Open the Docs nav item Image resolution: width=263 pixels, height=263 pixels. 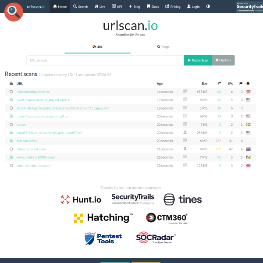pos(153,7)
